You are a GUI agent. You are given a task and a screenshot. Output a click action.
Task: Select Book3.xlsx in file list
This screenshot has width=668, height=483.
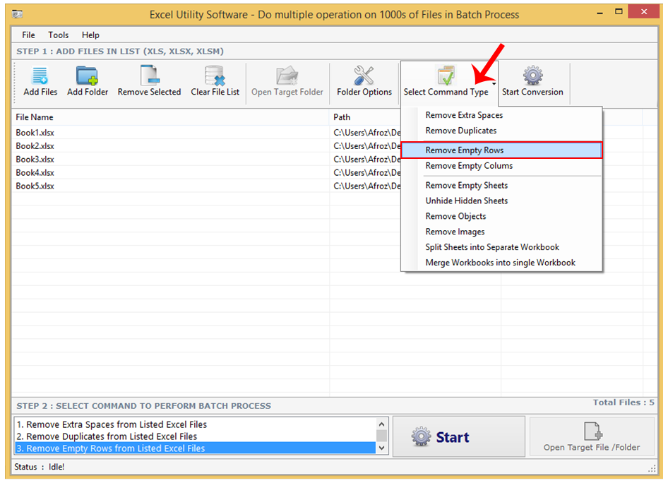coord(35,160)
